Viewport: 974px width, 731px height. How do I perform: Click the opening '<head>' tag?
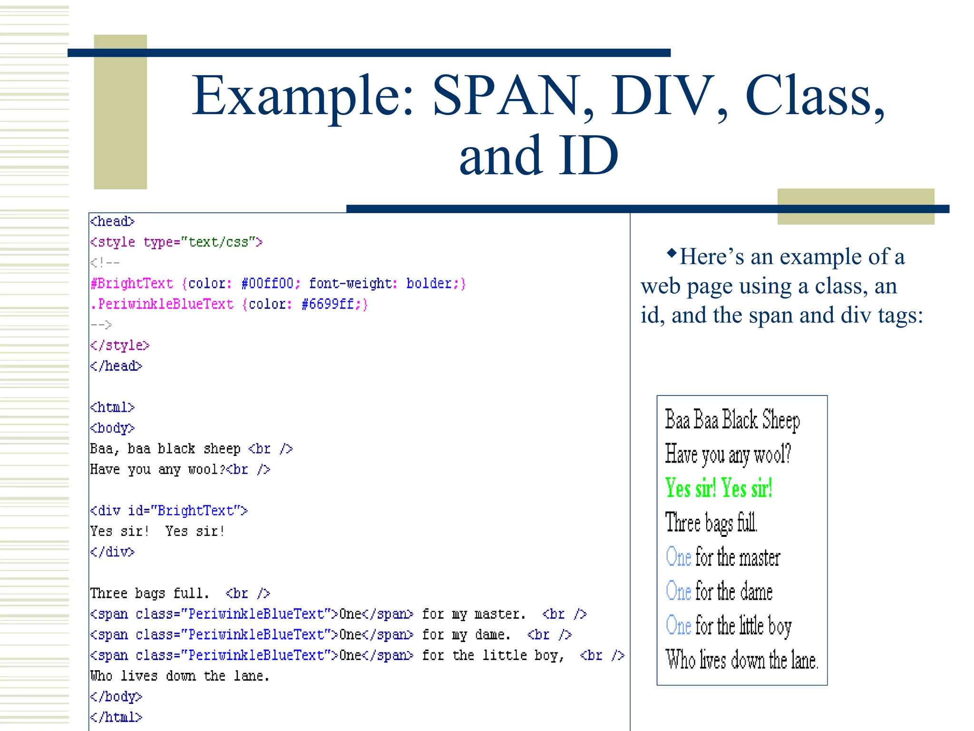click(112, 221)
